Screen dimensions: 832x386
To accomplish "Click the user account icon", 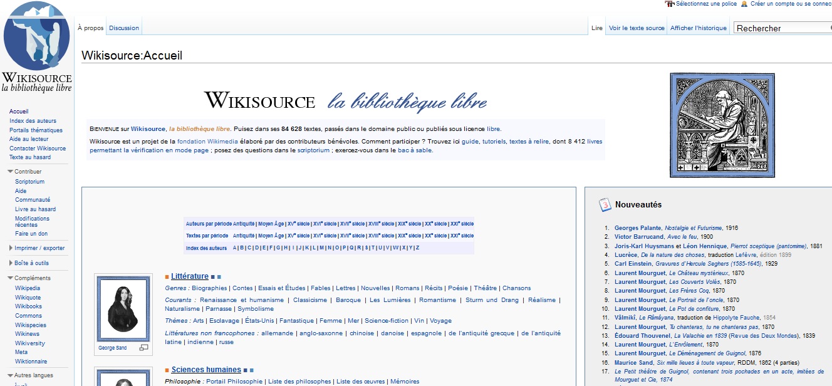I will click(744, 4).
